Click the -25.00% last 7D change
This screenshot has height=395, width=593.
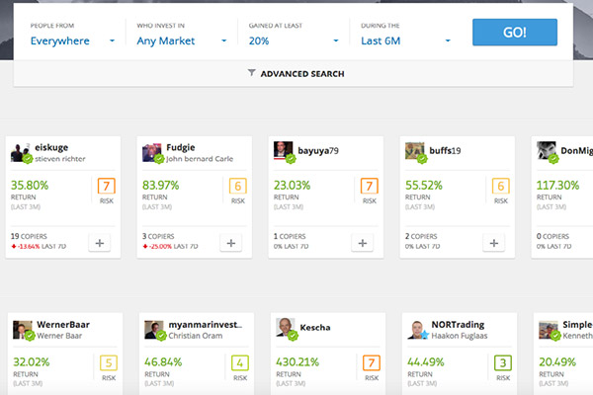[x=157, y=246]
